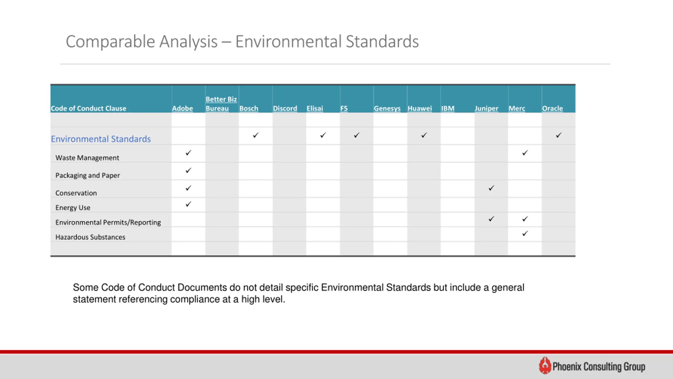Click the 'Environmental Permits/Reporting' row label
The height and width of the screenshot is (379, 673).
point(108,222)
